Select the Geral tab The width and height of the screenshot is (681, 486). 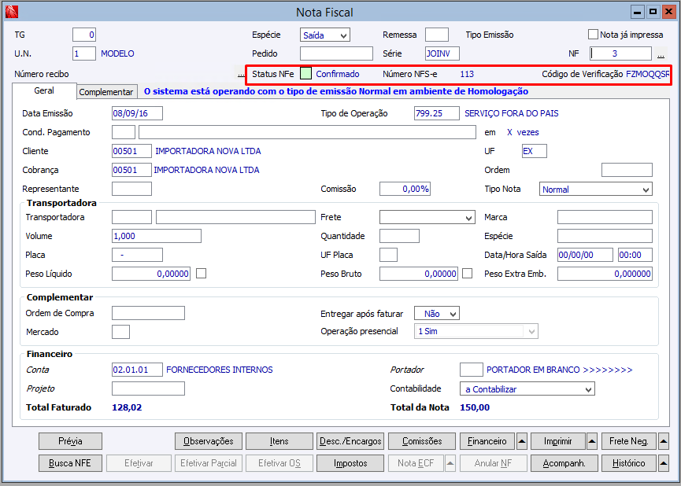click(x=44, y=91)
